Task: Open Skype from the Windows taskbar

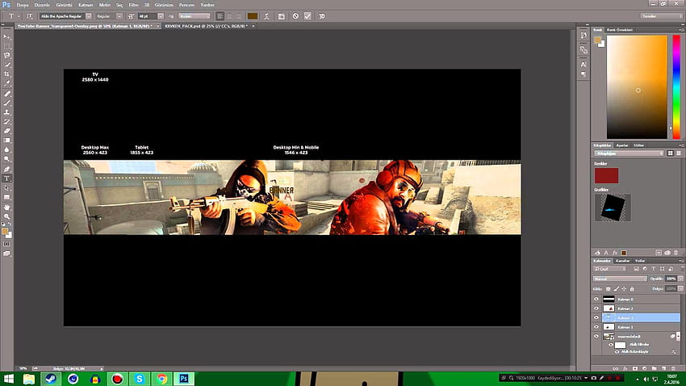Action: 139,379
